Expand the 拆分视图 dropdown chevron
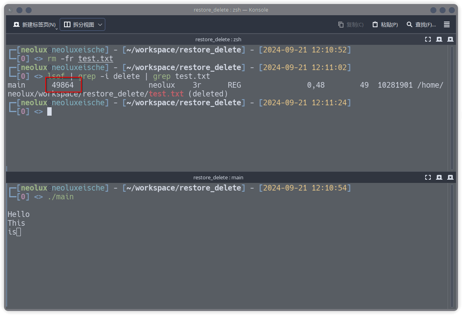The height and width of the screenshot is (315, 462). click(x=100, y=25)
